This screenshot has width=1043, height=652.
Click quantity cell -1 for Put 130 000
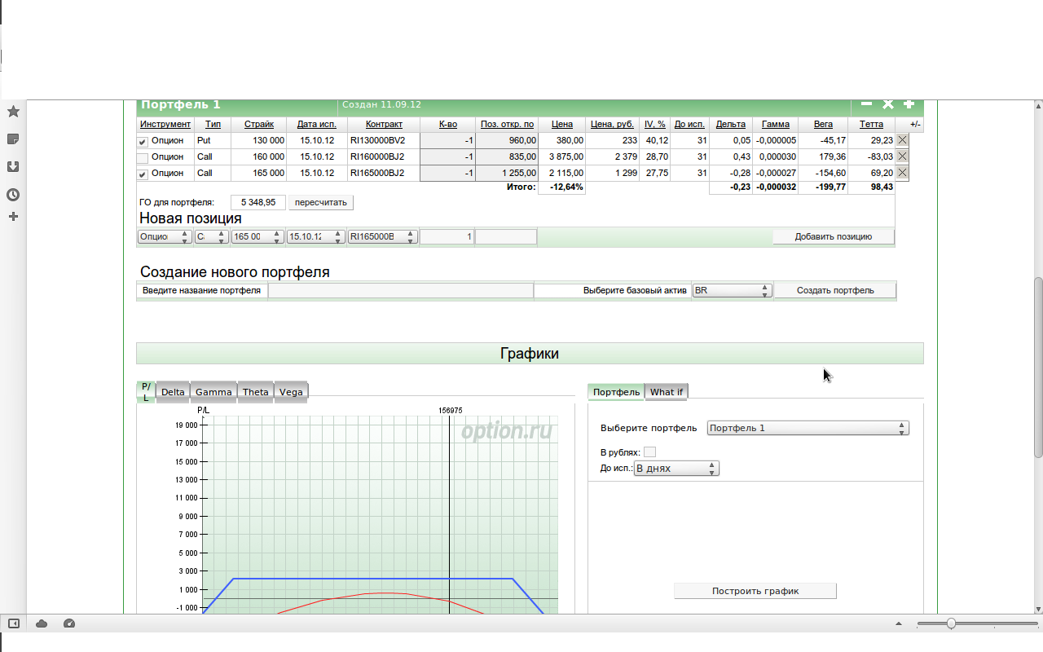(x=447, y=140)
